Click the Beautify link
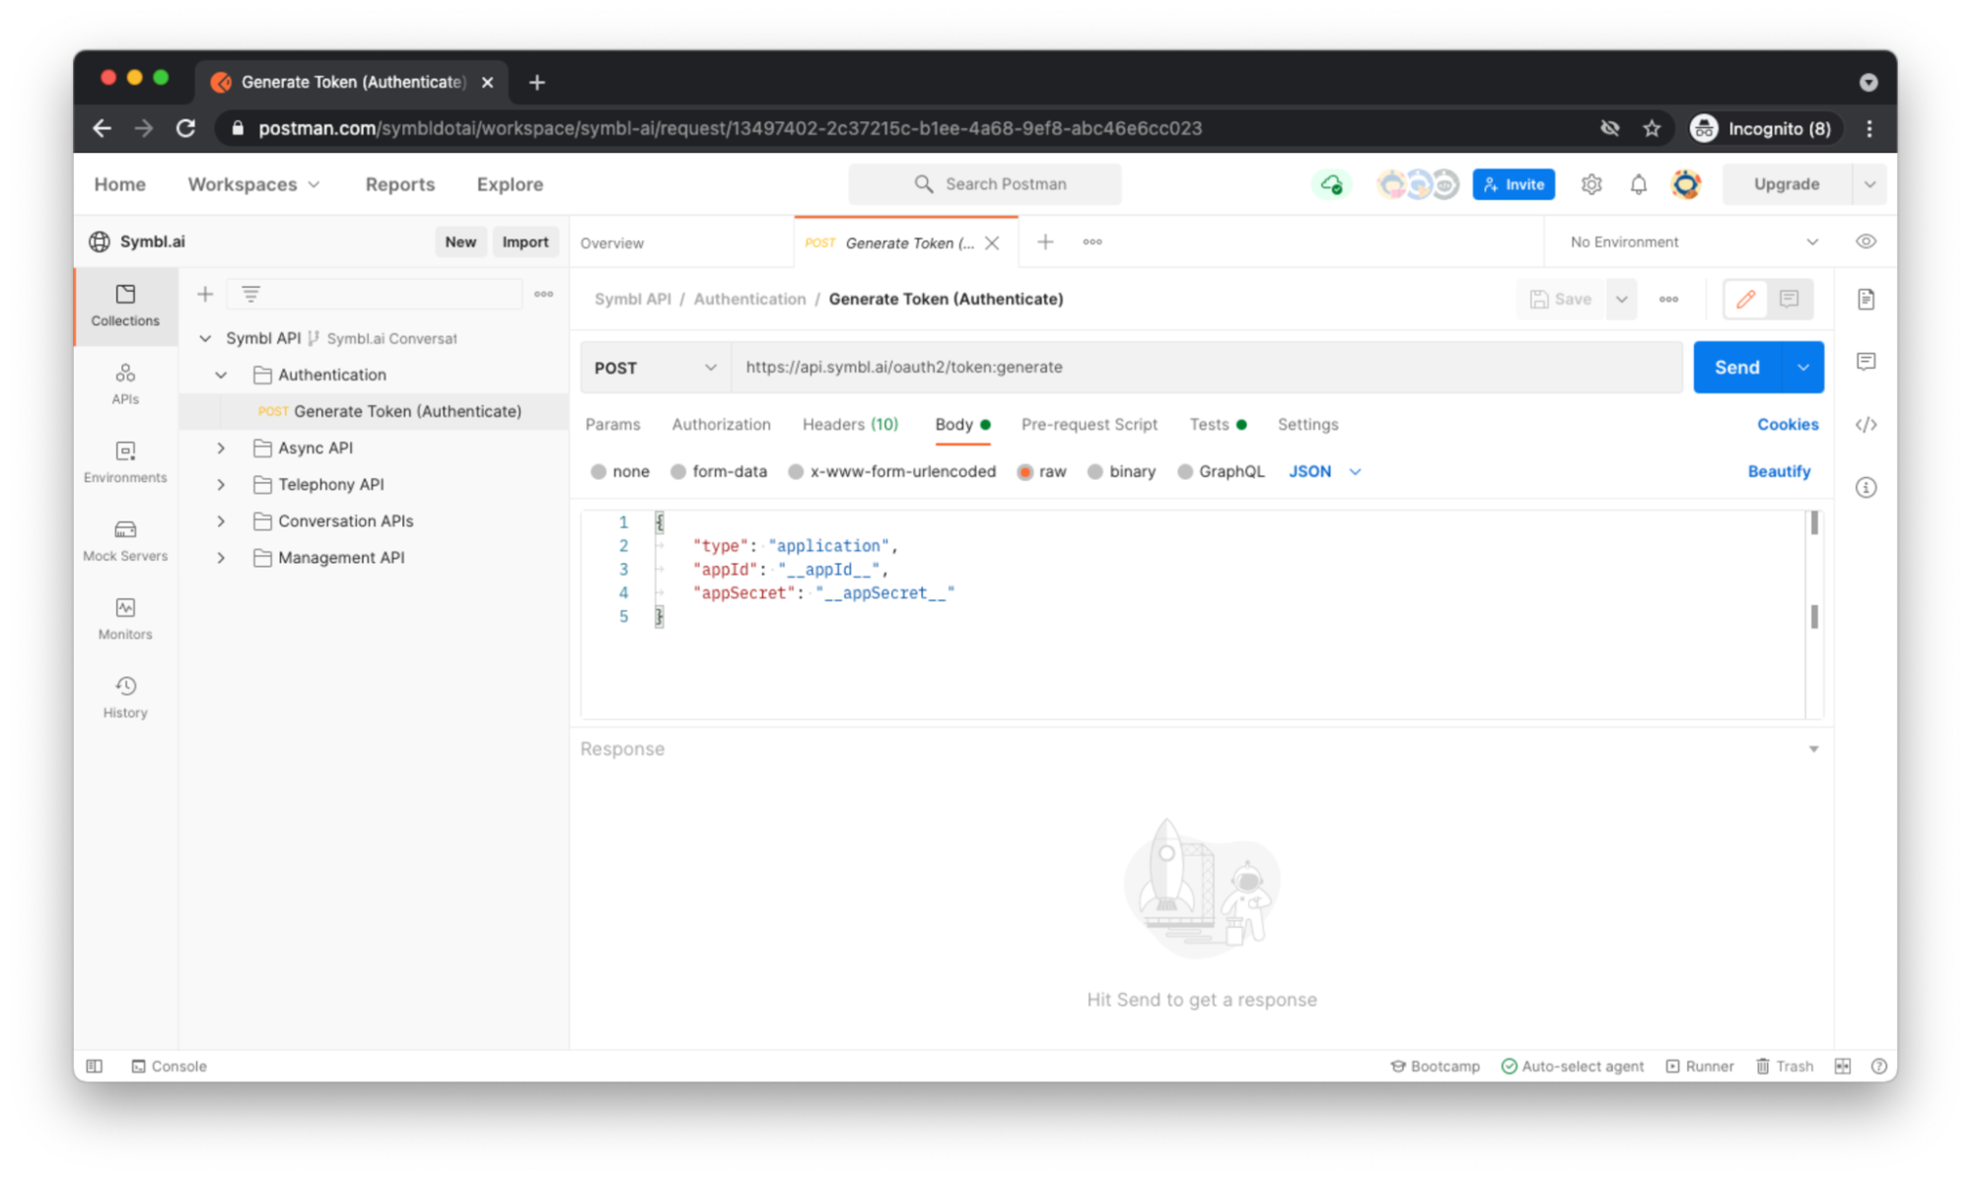 point(1779,471)
